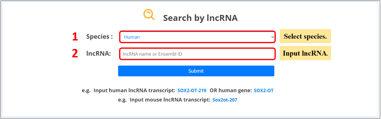Click the red step number 1

click(75, 37)
